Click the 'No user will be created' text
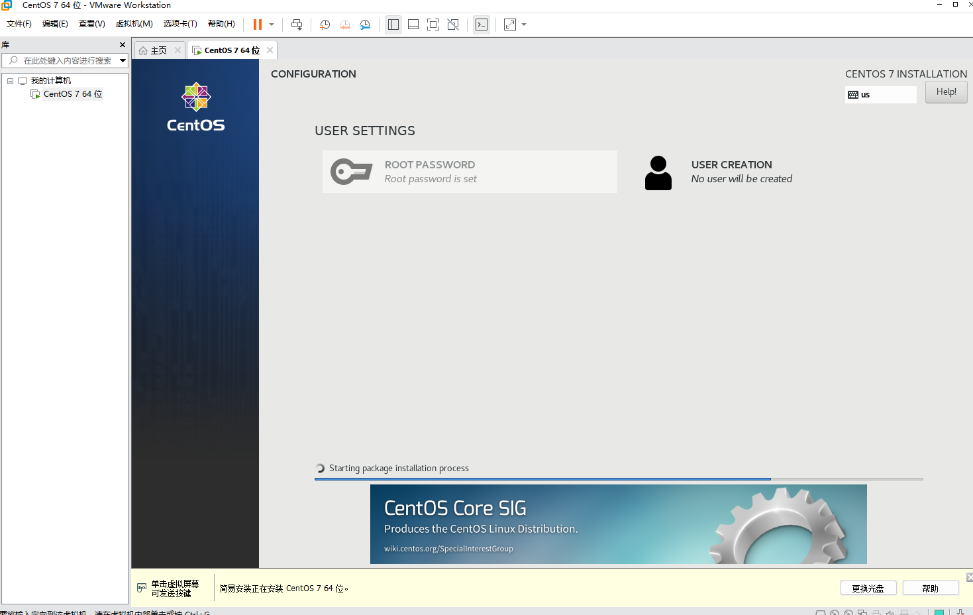This screenshot has width=973, height=615. pyautogui.click(x=742, y=179)
